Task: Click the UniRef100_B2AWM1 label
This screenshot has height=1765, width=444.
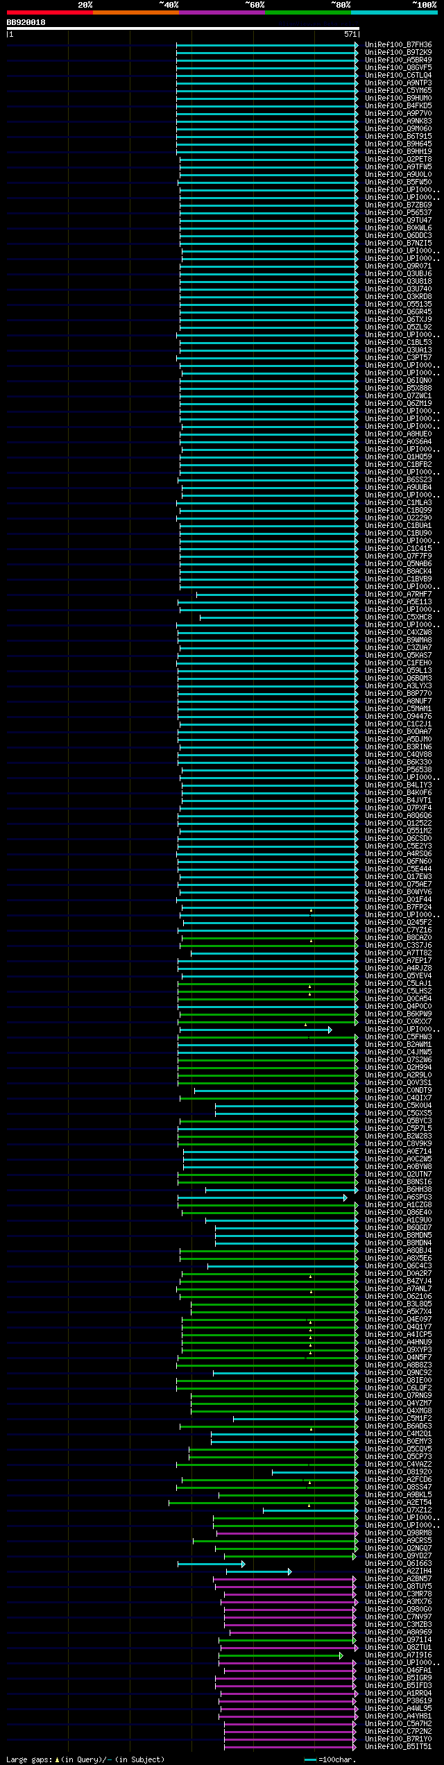Action: click(398, 1044)
